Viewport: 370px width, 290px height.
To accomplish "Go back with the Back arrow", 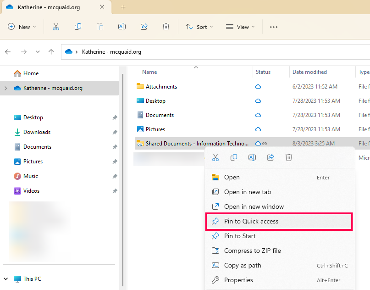I will point(8,52).
